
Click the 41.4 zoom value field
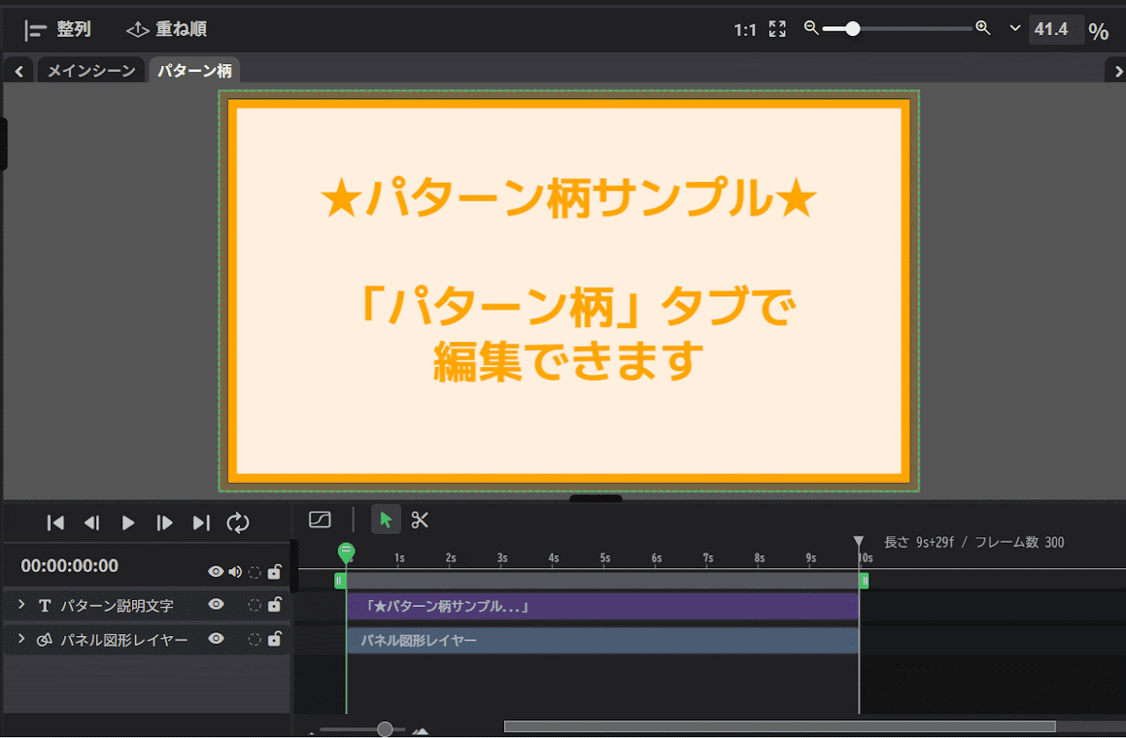click(x=1055, y=29)
